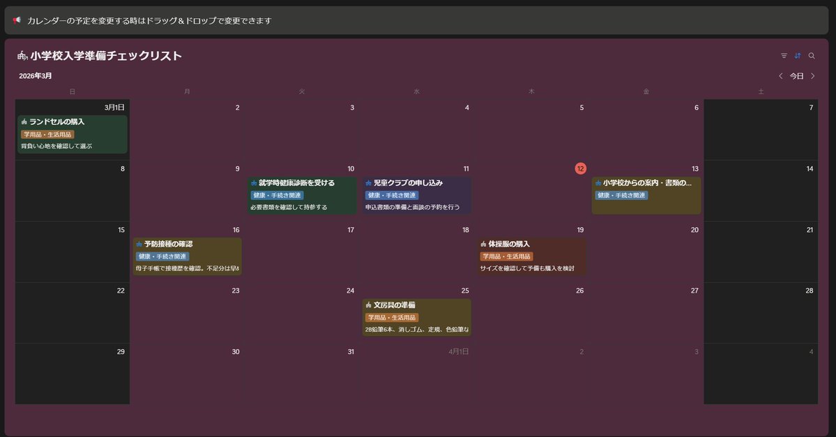Select 学用品・生活用品 tag on ランドセルの購入

[x=47, y=135]
